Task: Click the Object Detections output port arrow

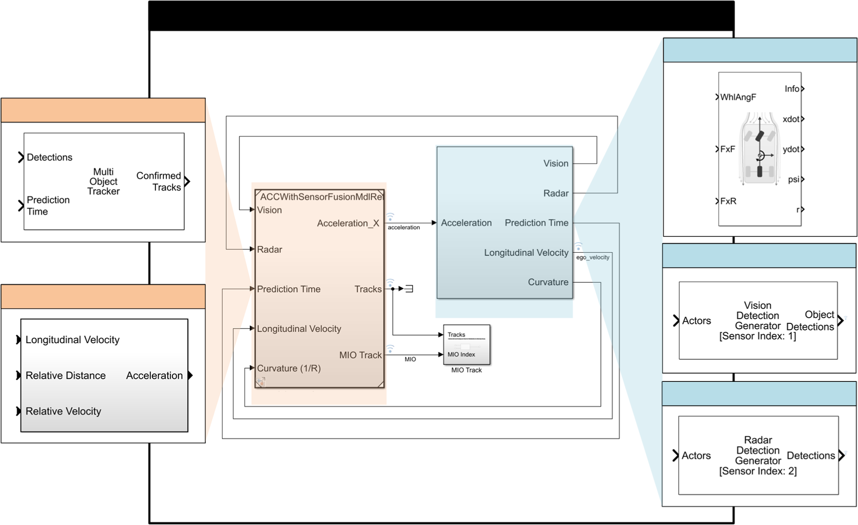Action: pyautogui.click(x=841, y=321)
